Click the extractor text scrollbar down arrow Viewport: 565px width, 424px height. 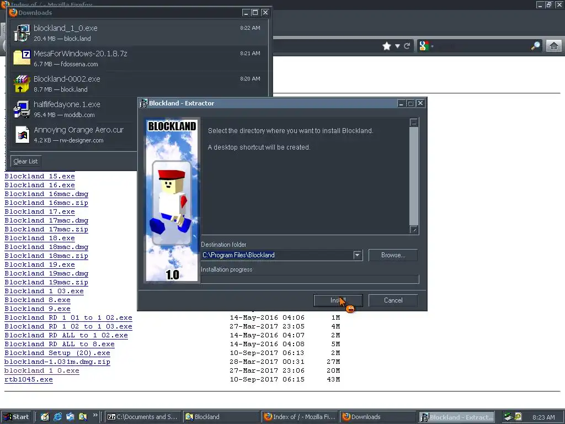tap(414, 230)
